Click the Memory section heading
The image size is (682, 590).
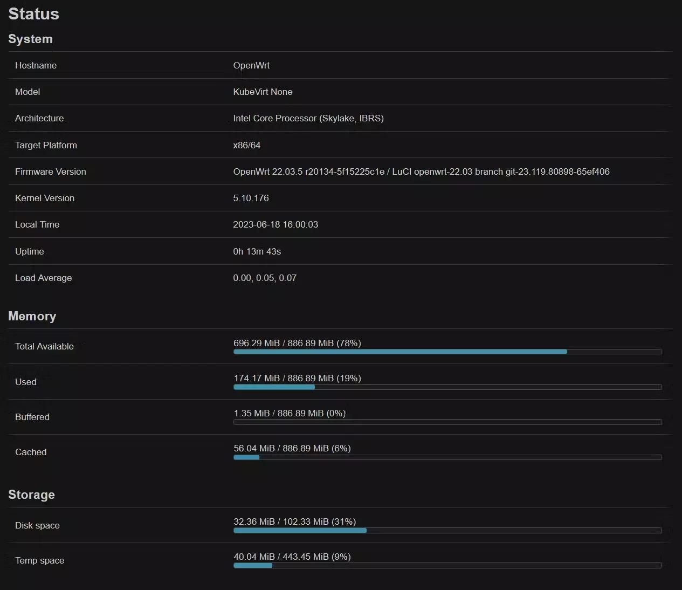click(x=32, y=316)
